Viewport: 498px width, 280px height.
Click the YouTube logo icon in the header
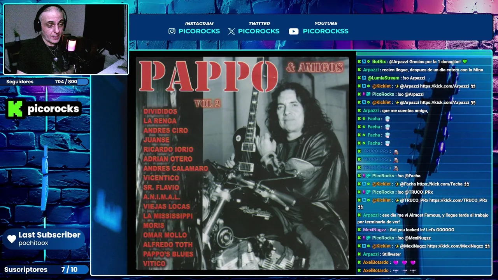coord(294,31)
